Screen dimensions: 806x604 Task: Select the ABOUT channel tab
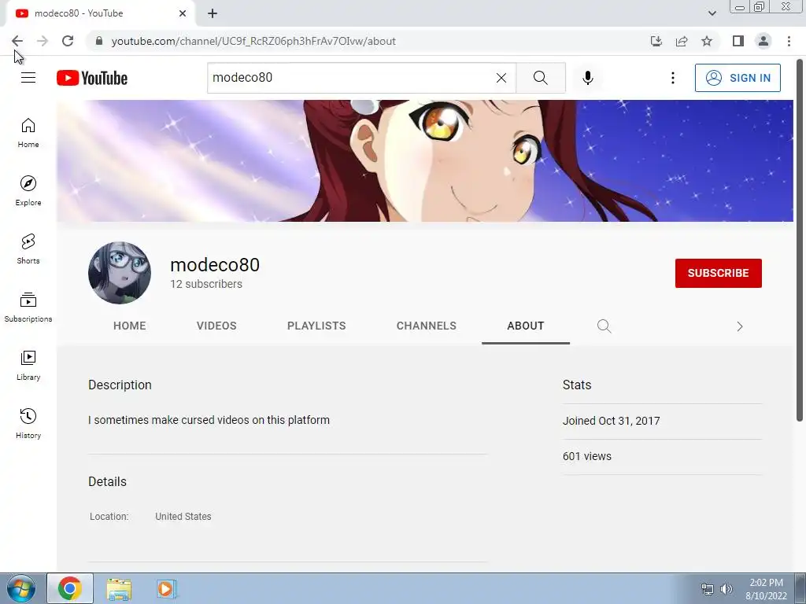tap(525, 326)
